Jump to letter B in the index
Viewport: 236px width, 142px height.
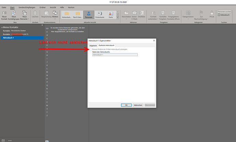(x=47, y=35)
